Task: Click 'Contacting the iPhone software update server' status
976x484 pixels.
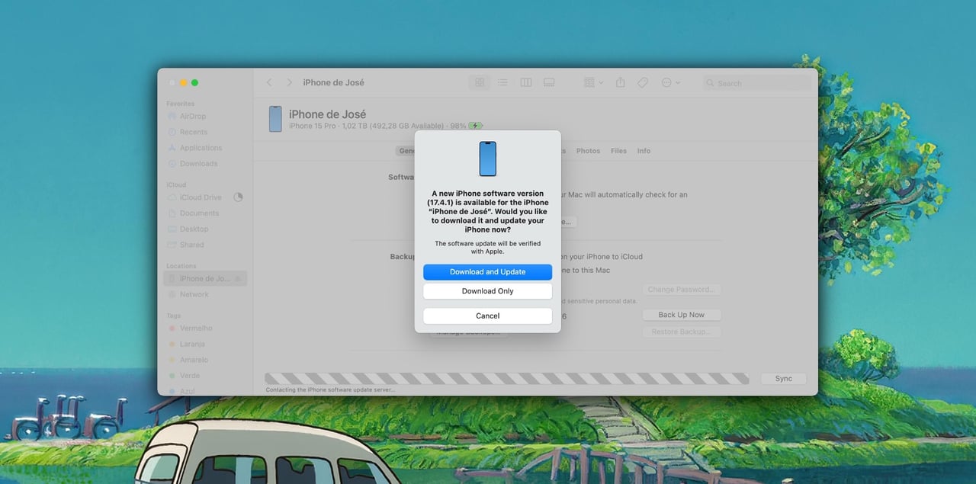Action: (x=330, y=390)
